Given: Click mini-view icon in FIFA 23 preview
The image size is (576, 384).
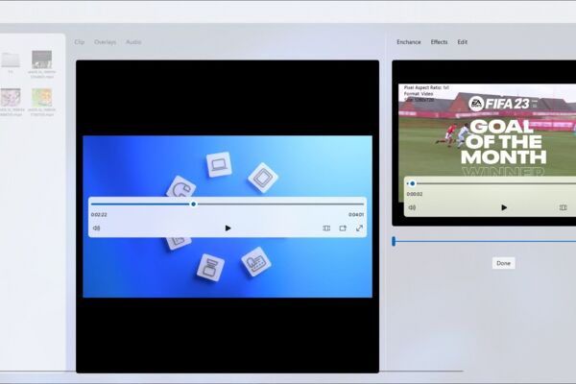Looking at the screenshot, I should [x=563, y=207].
